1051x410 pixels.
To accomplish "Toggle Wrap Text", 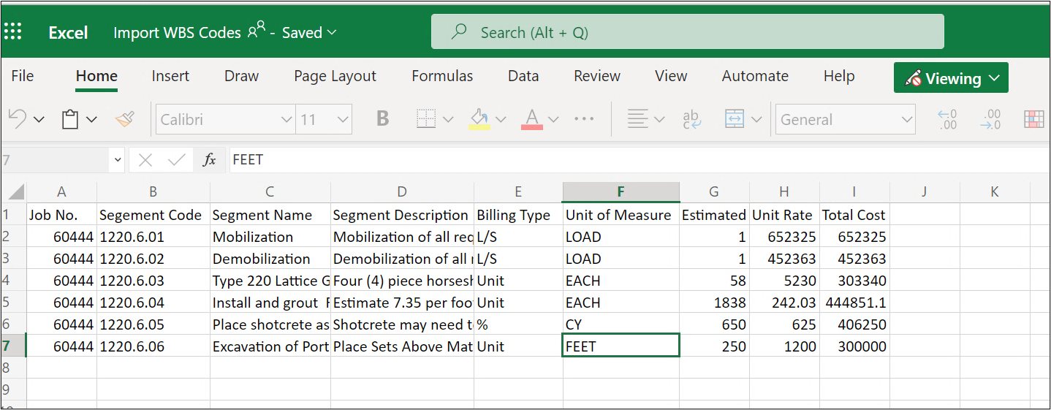I will [691, 119].
